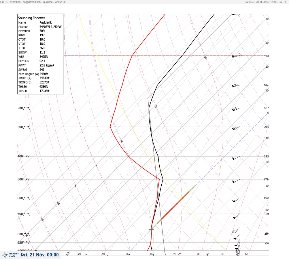Click the wind barb at 300 hPa
Viewport: 289px width, 259px height.
point(236,128)
